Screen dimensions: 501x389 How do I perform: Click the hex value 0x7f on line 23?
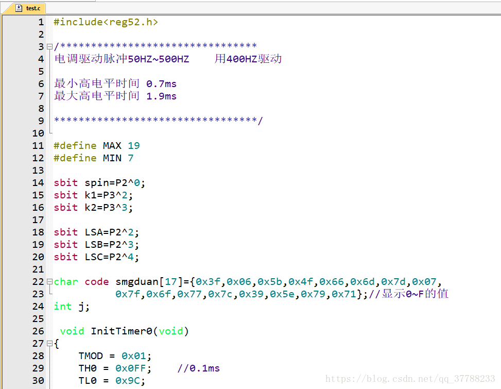128,294
